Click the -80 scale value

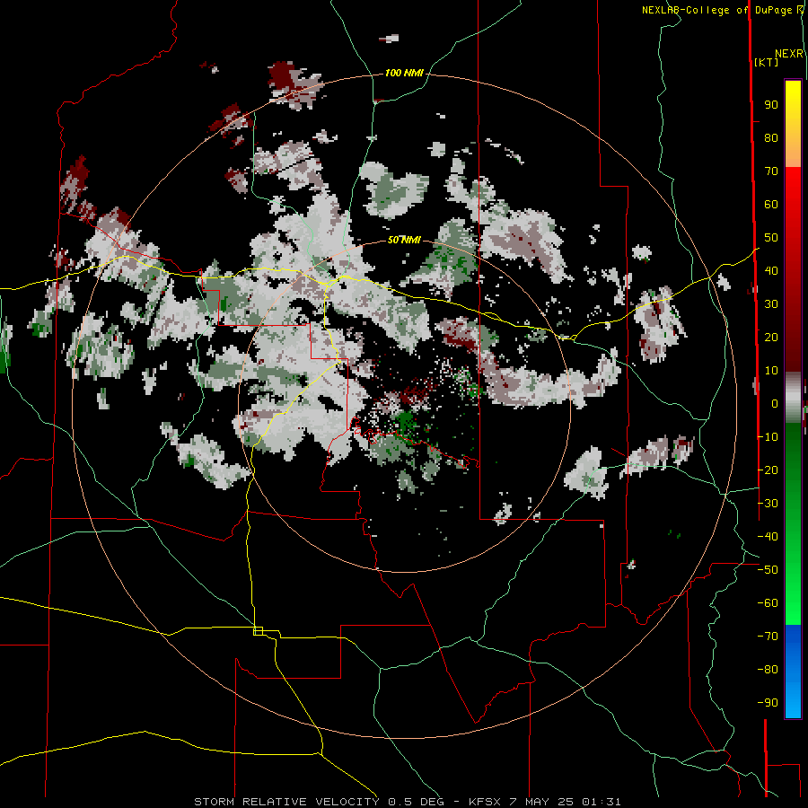point(768,670)
